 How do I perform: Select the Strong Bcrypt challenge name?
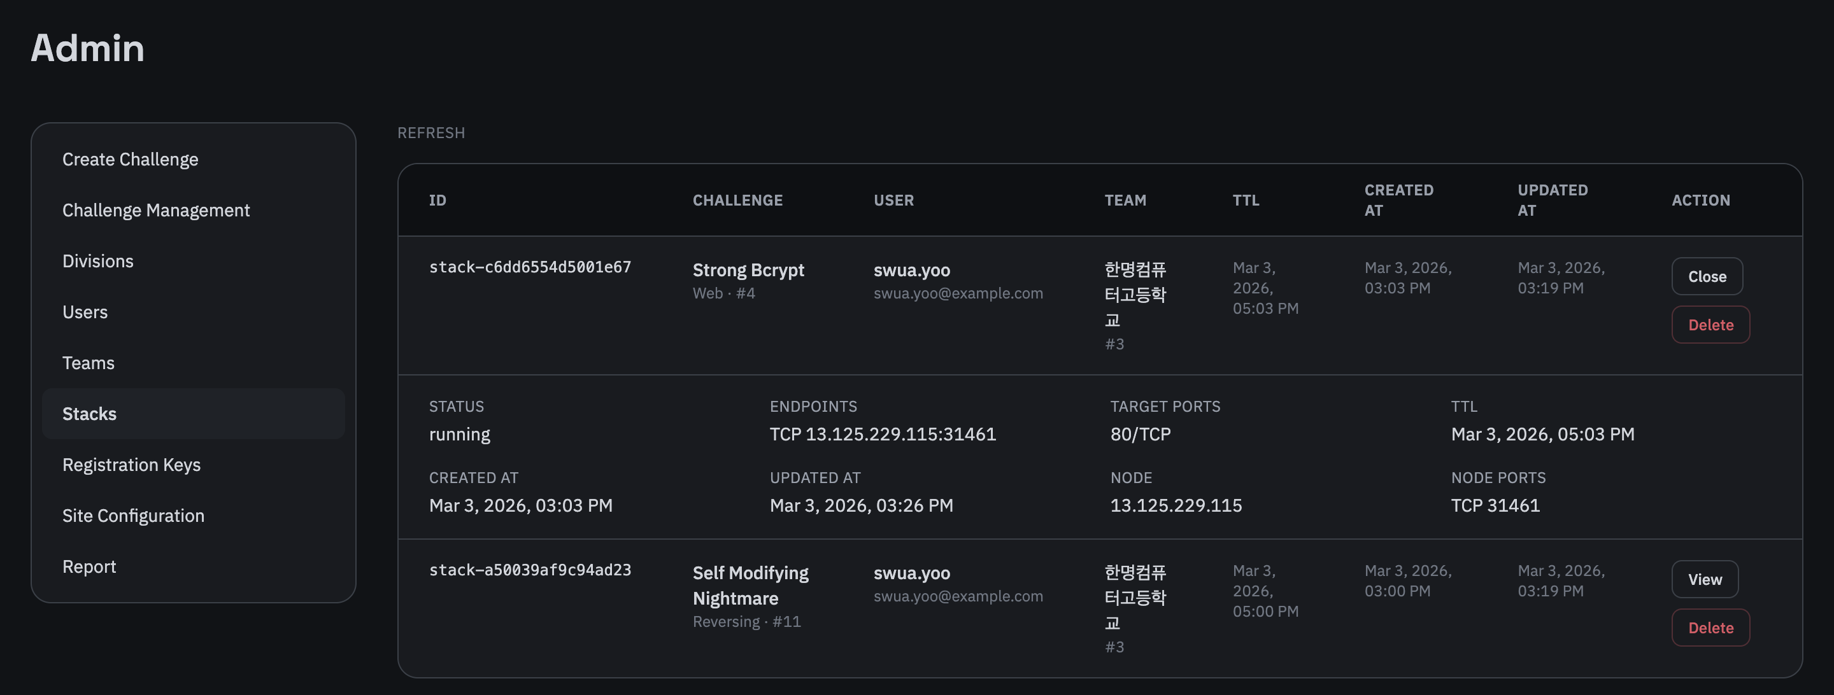(748, 270)
